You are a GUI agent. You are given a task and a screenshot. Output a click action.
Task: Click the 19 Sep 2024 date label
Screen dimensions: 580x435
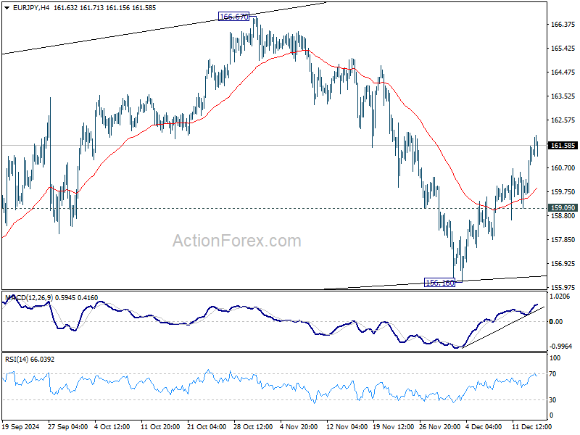tap(21, 427)
